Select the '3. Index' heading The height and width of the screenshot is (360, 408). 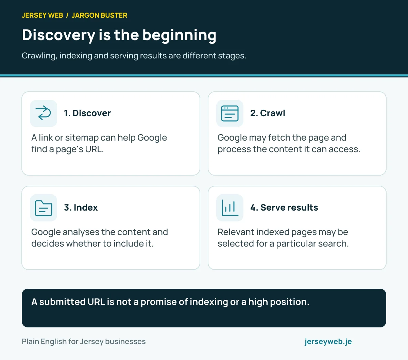click(81, 208)
